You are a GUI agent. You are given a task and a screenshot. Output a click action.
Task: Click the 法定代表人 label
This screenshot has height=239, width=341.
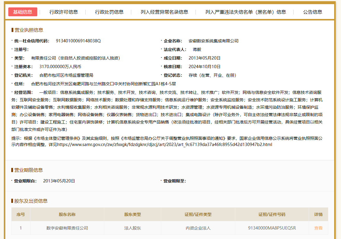175,49
